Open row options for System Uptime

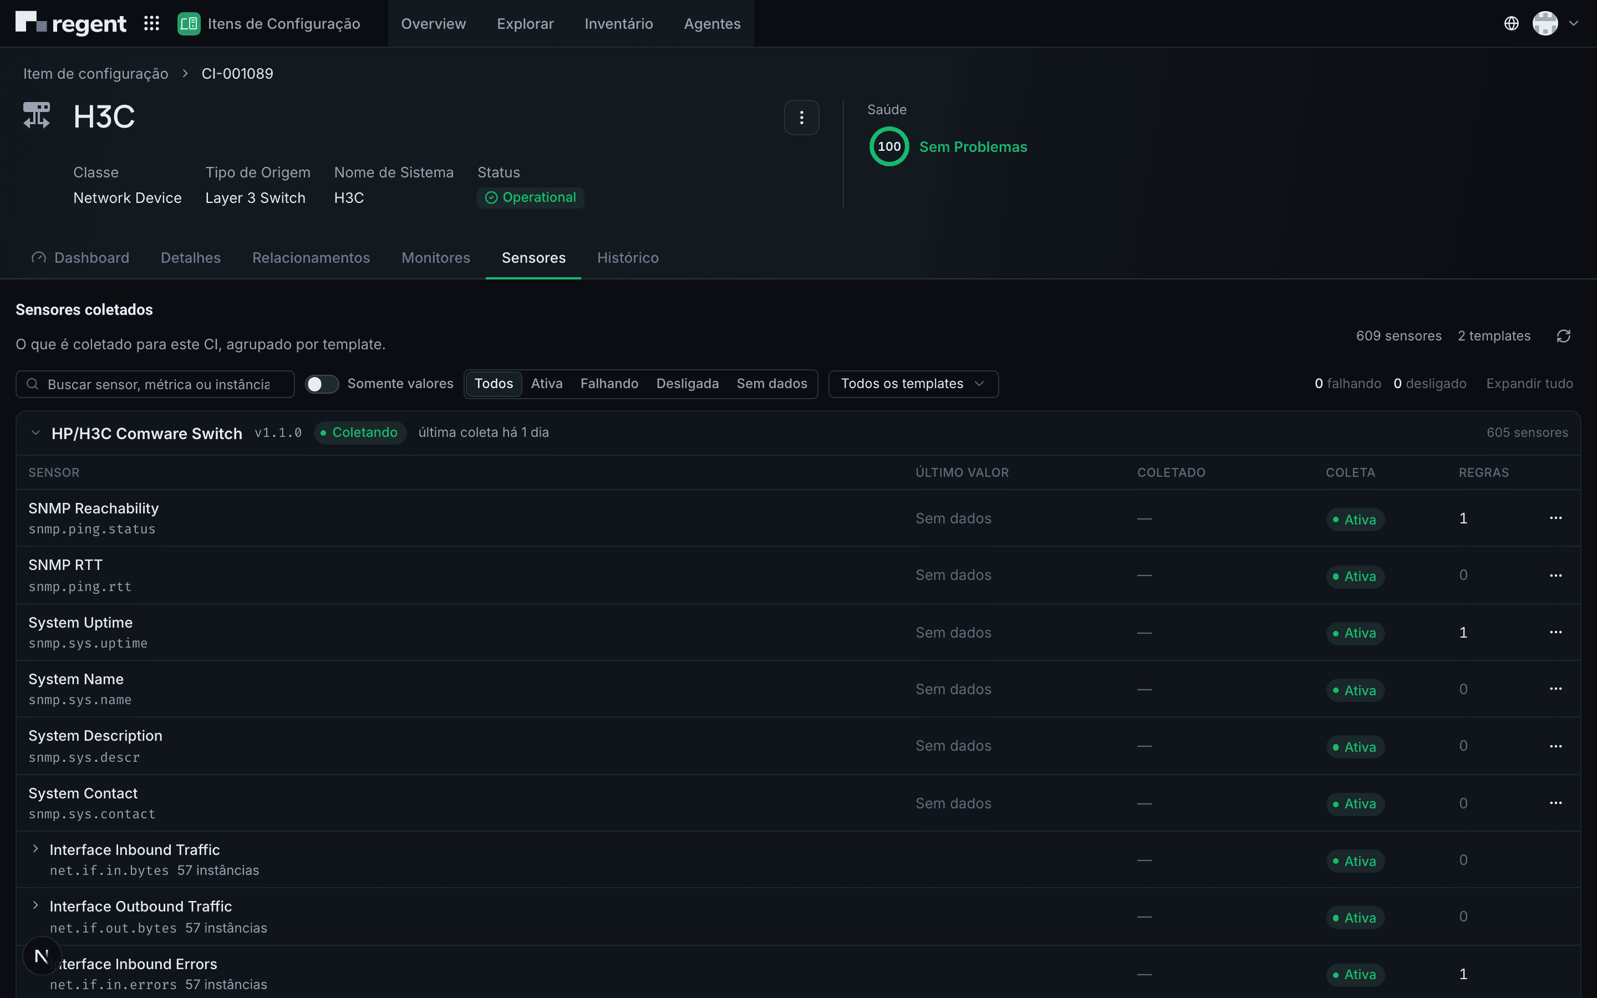coord(1555,632)
